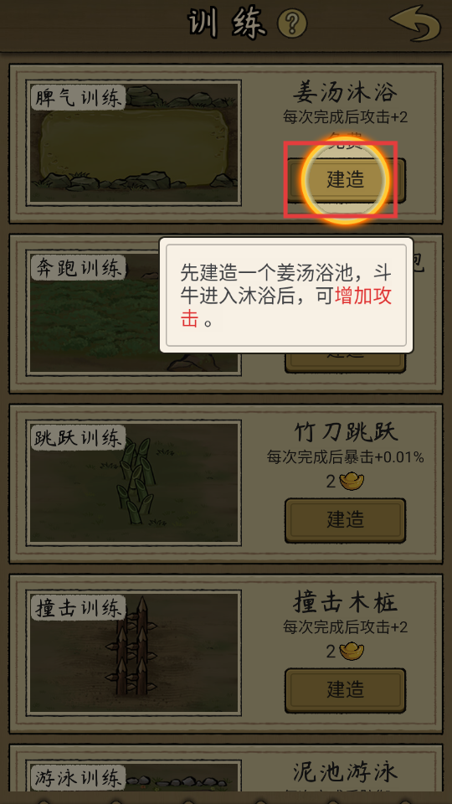Tap the gold ingot under 撞击木桩
452x804 pixels.
[351, 652]
